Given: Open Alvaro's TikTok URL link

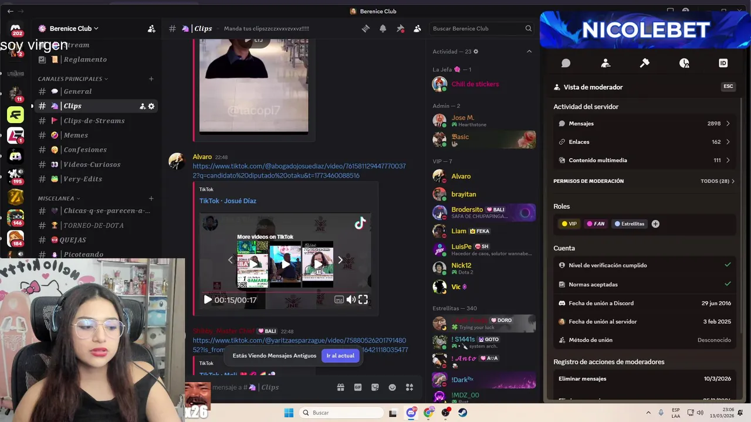Looking at the screenshot, I should (299, 171).
